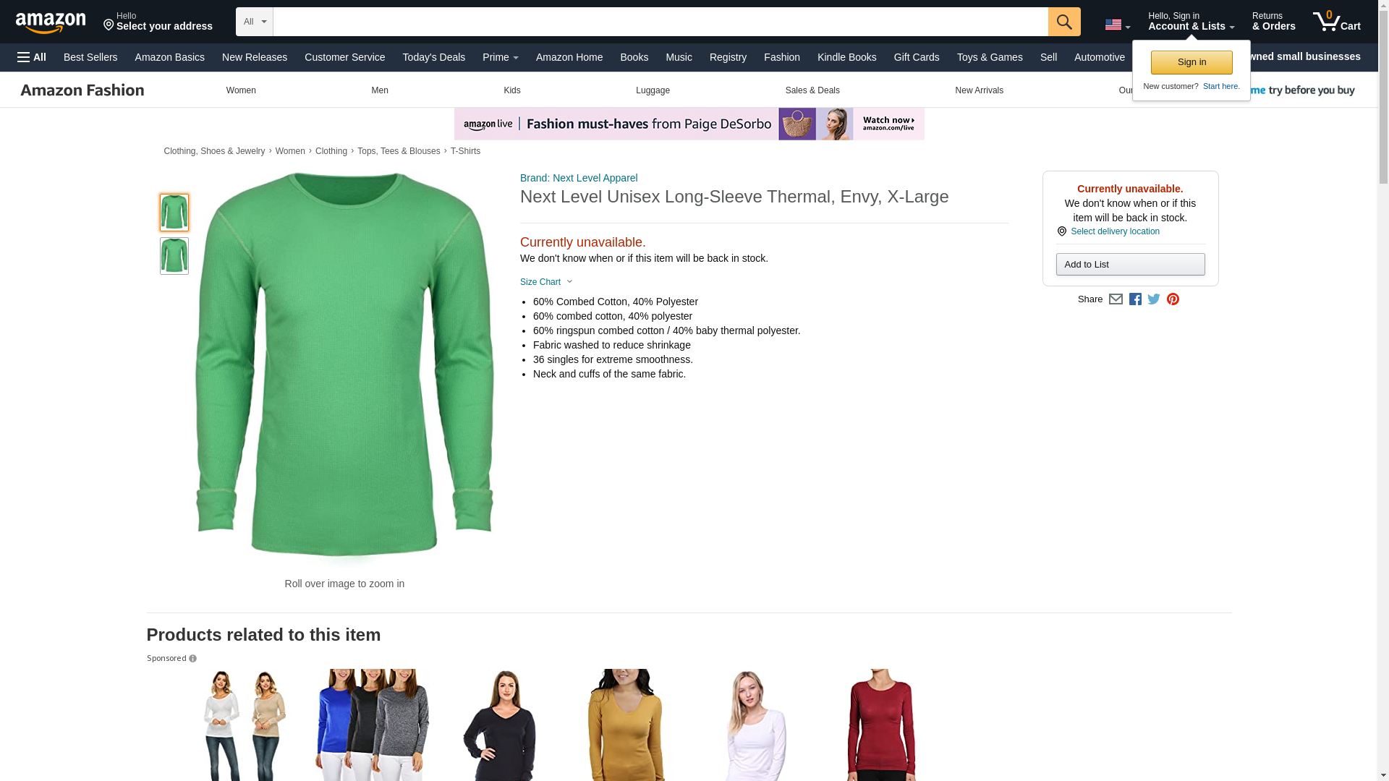Image resolution: width=1389 pixels, height=781 pixels.
Task: Share product on Facebook icon
Action: pyautogui.click(x=1134, y=299)
